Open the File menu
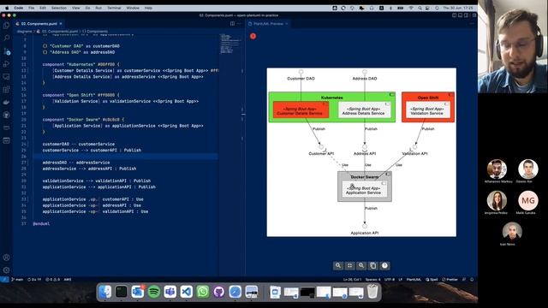 [x=32, y=8]
